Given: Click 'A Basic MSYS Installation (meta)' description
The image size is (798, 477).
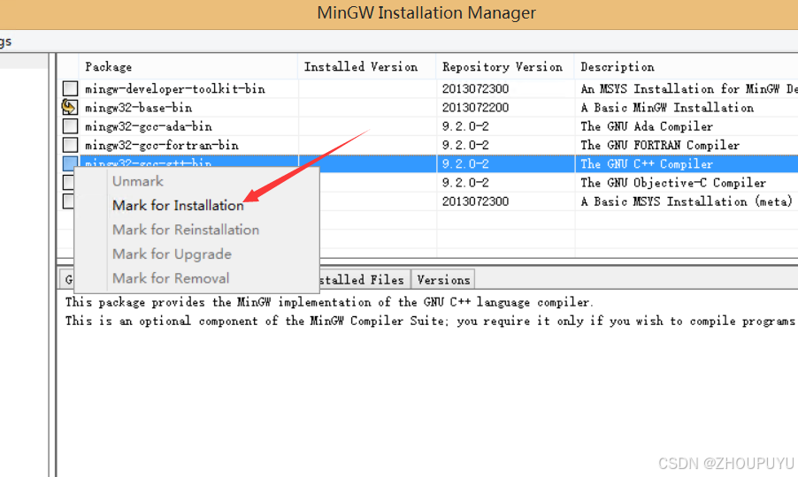Looking at the screenshot, I should tap(687, 201).
